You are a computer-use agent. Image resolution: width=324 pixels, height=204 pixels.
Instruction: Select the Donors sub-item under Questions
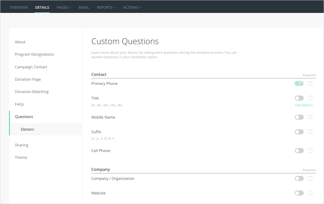(28, 129)
